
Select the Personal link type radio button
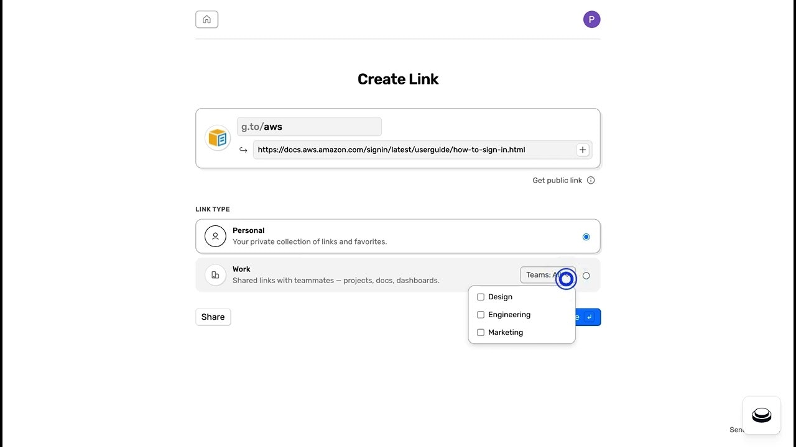pyautogui.click(x=586, y=237)
